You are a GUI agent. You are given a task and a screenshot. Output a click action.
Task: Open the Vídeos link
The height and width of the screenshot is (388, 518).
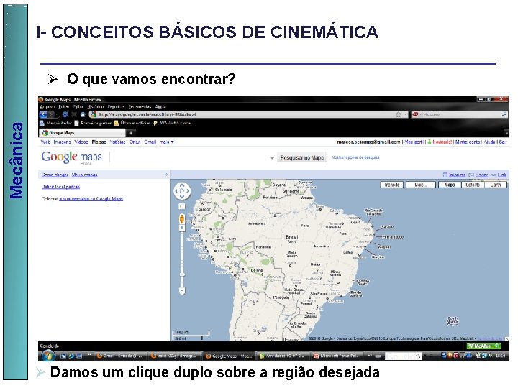pos(81,142)
